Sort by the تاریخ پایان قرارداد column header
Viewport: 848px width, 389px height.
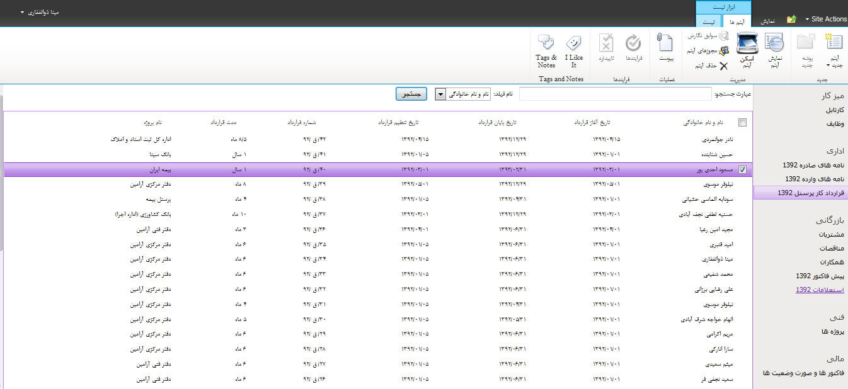(x=497, y=123)
